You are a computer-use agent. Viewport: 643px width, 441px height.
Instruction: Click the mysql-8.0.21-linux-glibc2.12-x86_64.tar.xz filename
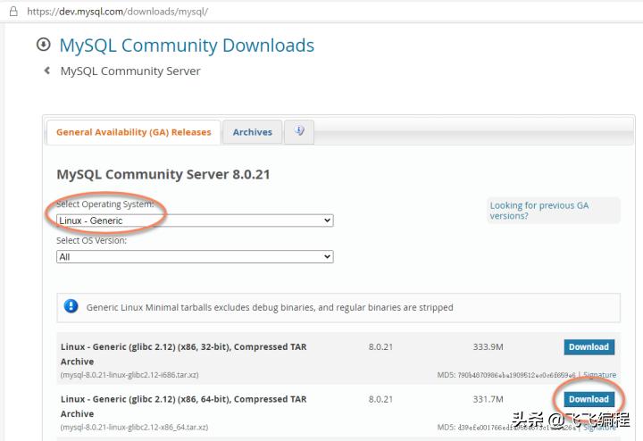pyautogui.click(x=134, y=427)
